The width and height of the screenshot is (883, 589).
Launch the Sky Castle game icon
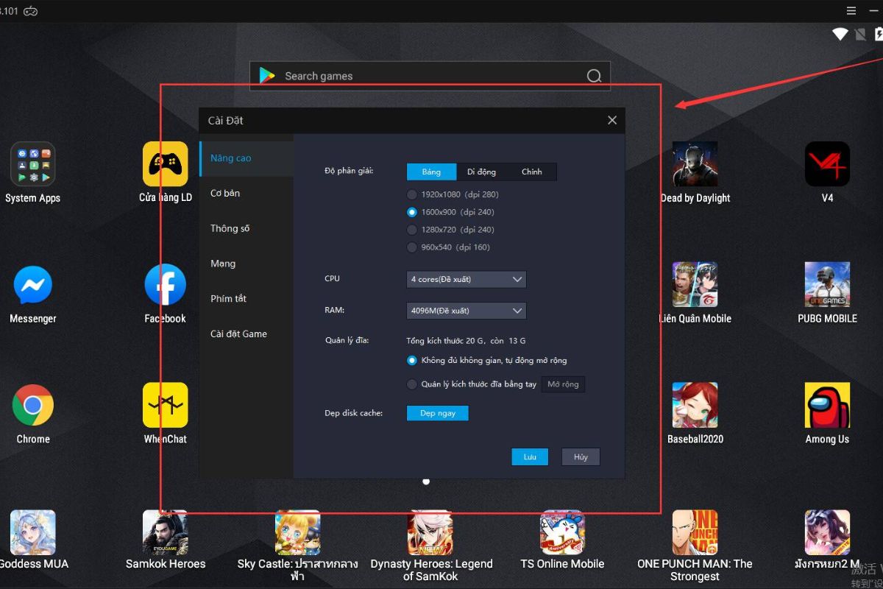298,532
